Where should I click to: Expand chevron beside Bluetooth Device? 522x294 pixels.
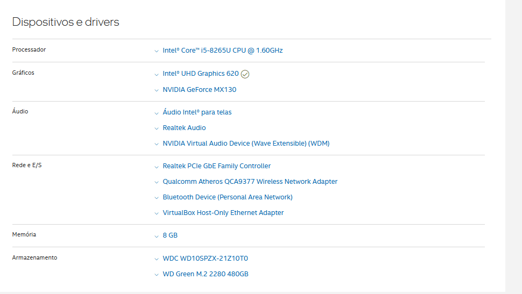point(157,198)
